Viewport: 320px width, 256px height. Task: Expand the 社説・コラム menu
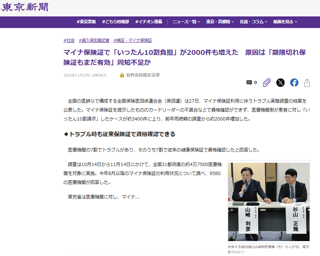(x=254, y=22)
